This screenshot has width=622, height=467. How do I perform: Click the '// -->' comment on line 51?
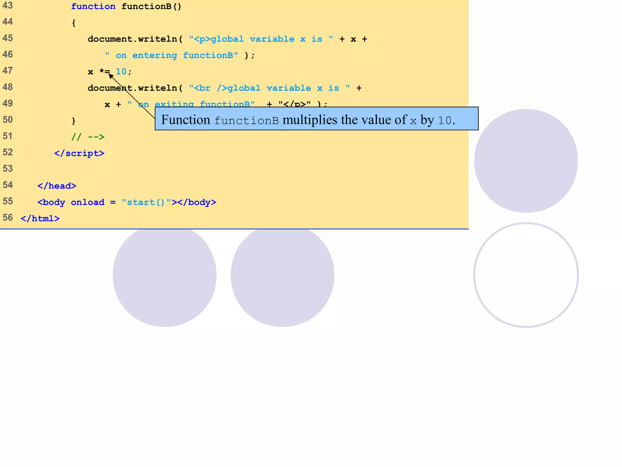point(88,137)
